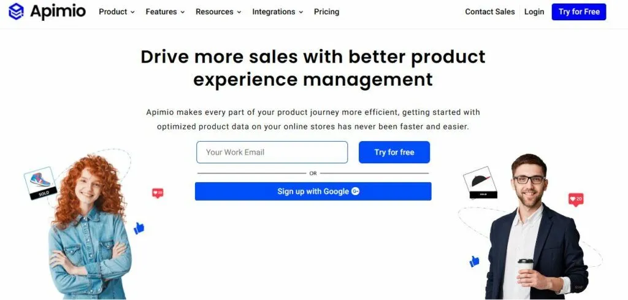Expand the Product dropdown menu
This screenshot has height=300, width=628.
(x=117, y=12)
